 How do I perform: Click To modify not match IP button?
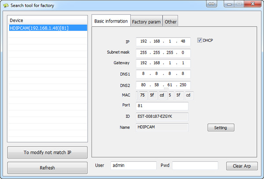point(47,153)
